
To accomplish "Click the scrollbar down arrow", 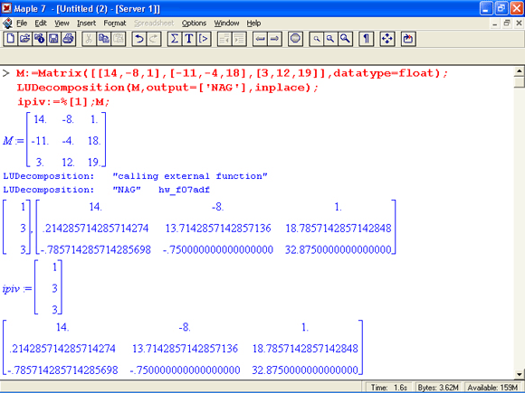I will click(519, 374).
